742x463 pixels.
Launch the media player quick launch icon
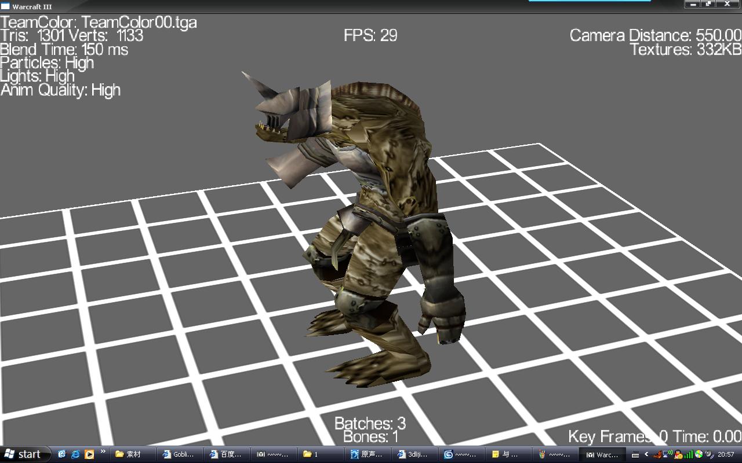89,454
